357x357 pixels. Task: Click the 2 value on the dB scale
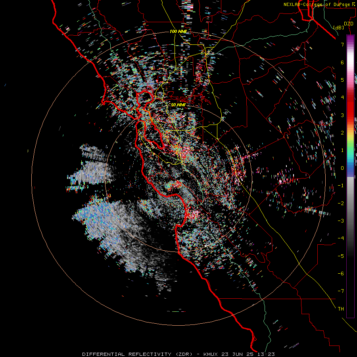(342, 133)
